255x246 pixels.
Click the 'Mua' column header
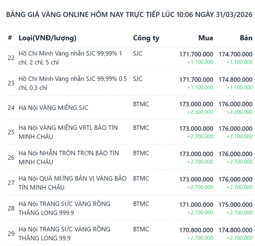tap(206, 38)
